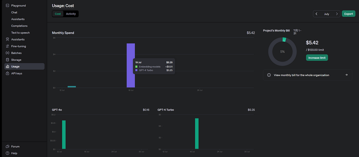
Task: Open Chat in the Playground menu
Action: point(14,12)
